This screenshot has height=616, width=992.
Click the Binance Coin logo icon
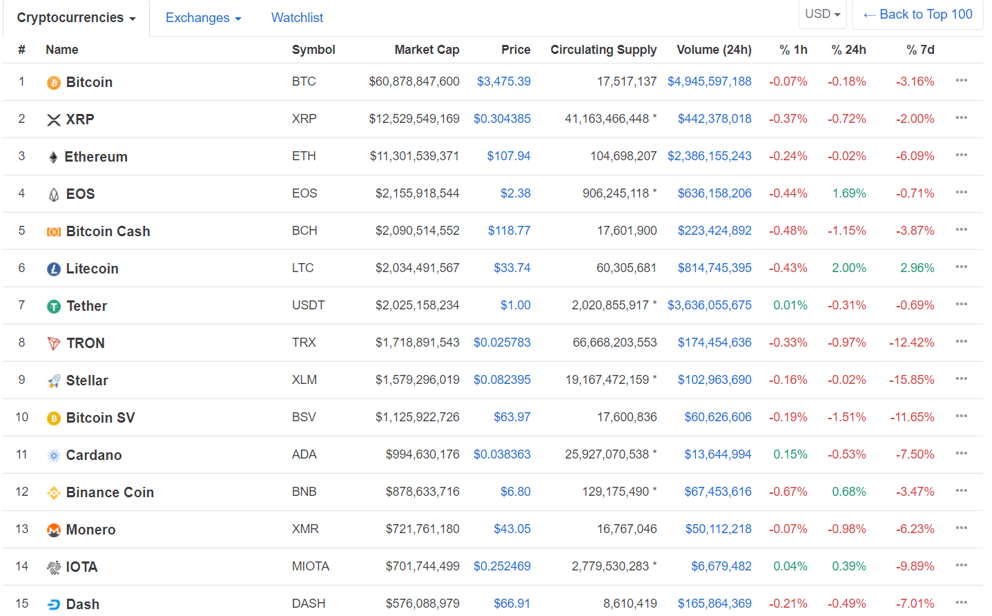click(x=54, y=493)
